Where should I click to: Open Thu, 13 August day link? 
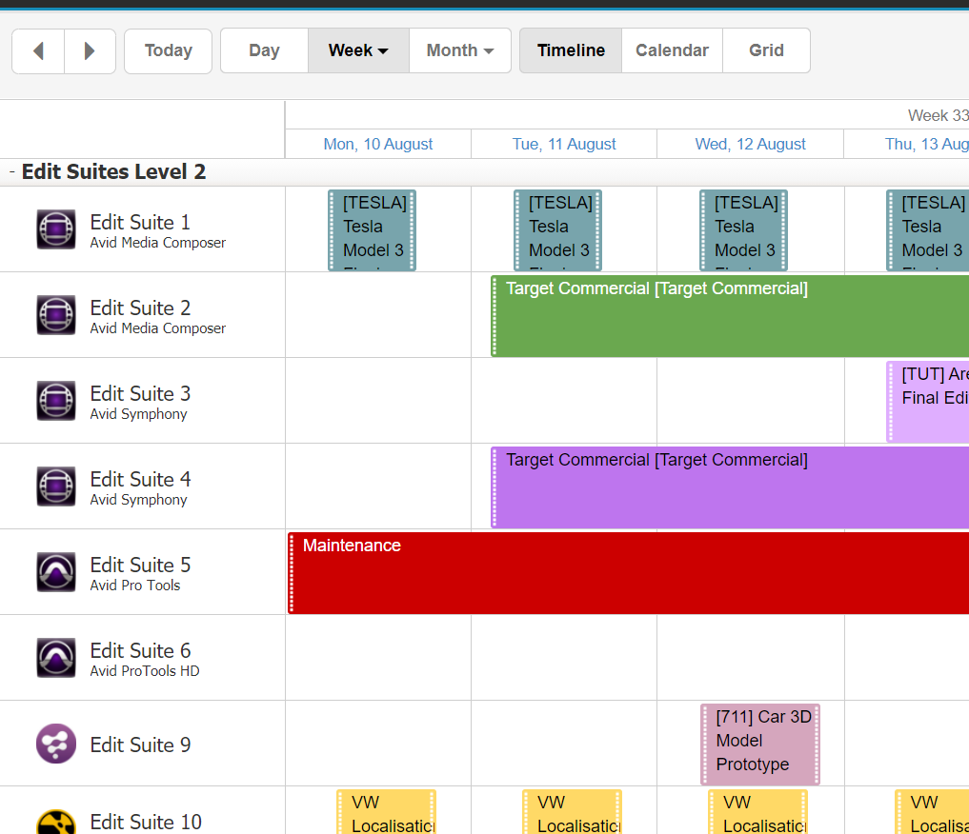point(926,145)
